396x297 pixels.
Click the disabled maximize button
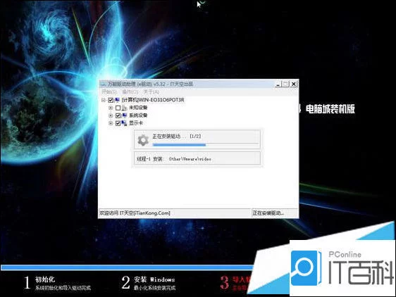click(x=285, y=84)
